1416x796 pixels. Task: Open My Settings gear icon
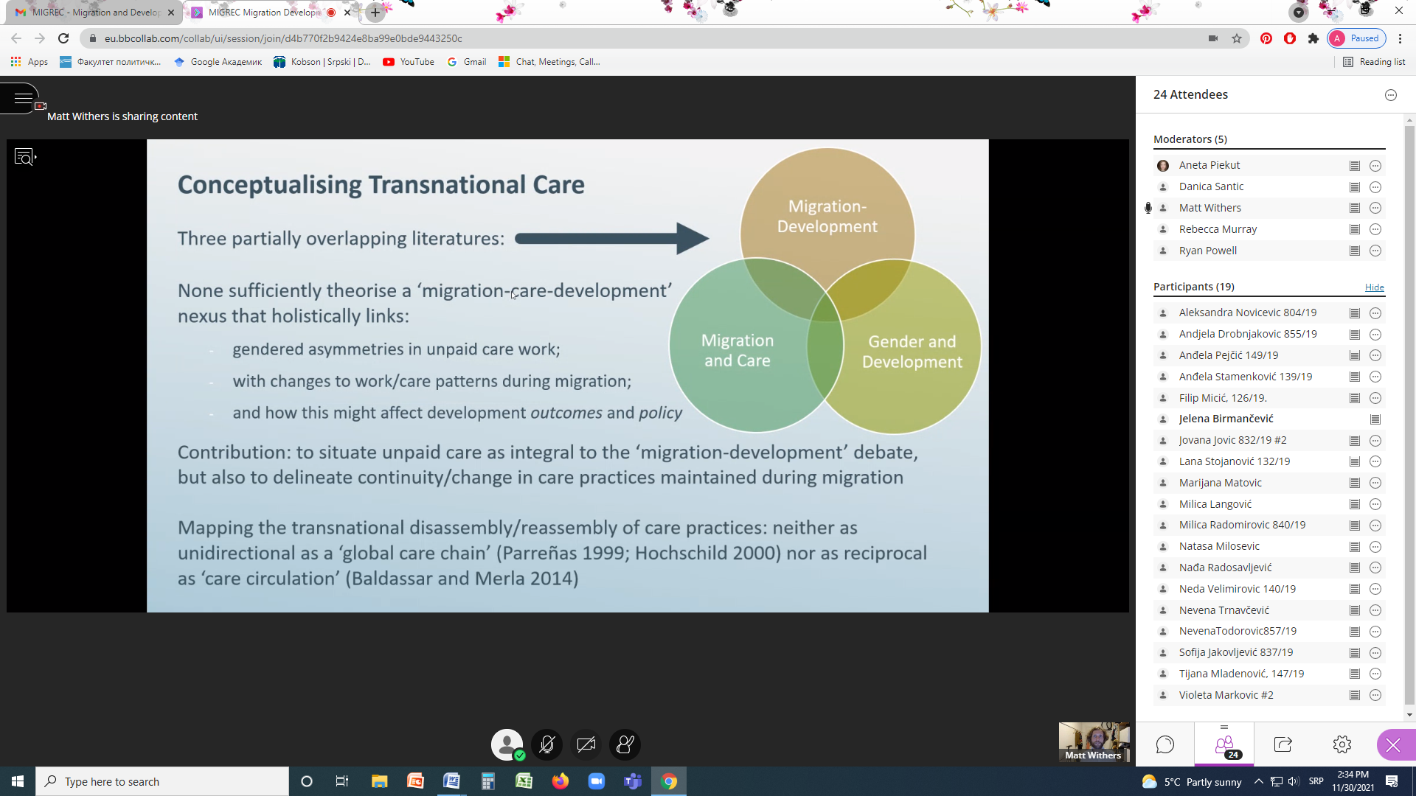(1342, 744)
